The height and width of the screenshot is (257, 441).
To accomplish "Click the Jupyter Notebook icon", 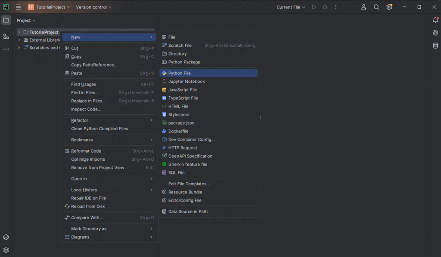I will click(164, 81).
